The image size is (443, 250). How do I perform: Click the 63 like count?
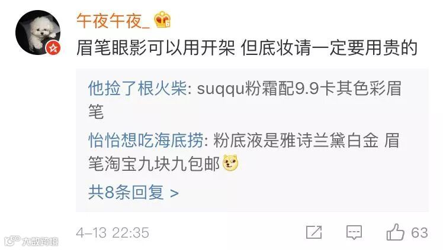click(x=419, y=233)
